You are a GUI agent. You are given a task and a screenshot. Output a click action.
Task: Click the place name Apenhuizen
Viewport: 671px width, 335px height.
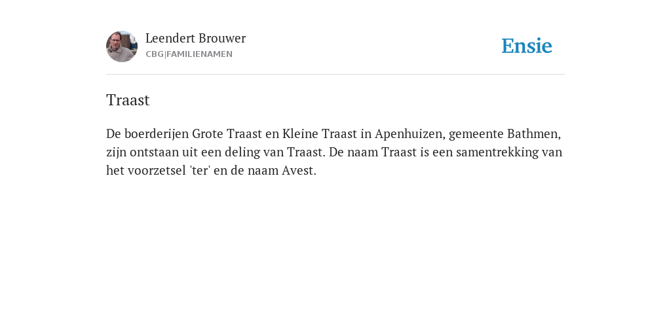410,134
